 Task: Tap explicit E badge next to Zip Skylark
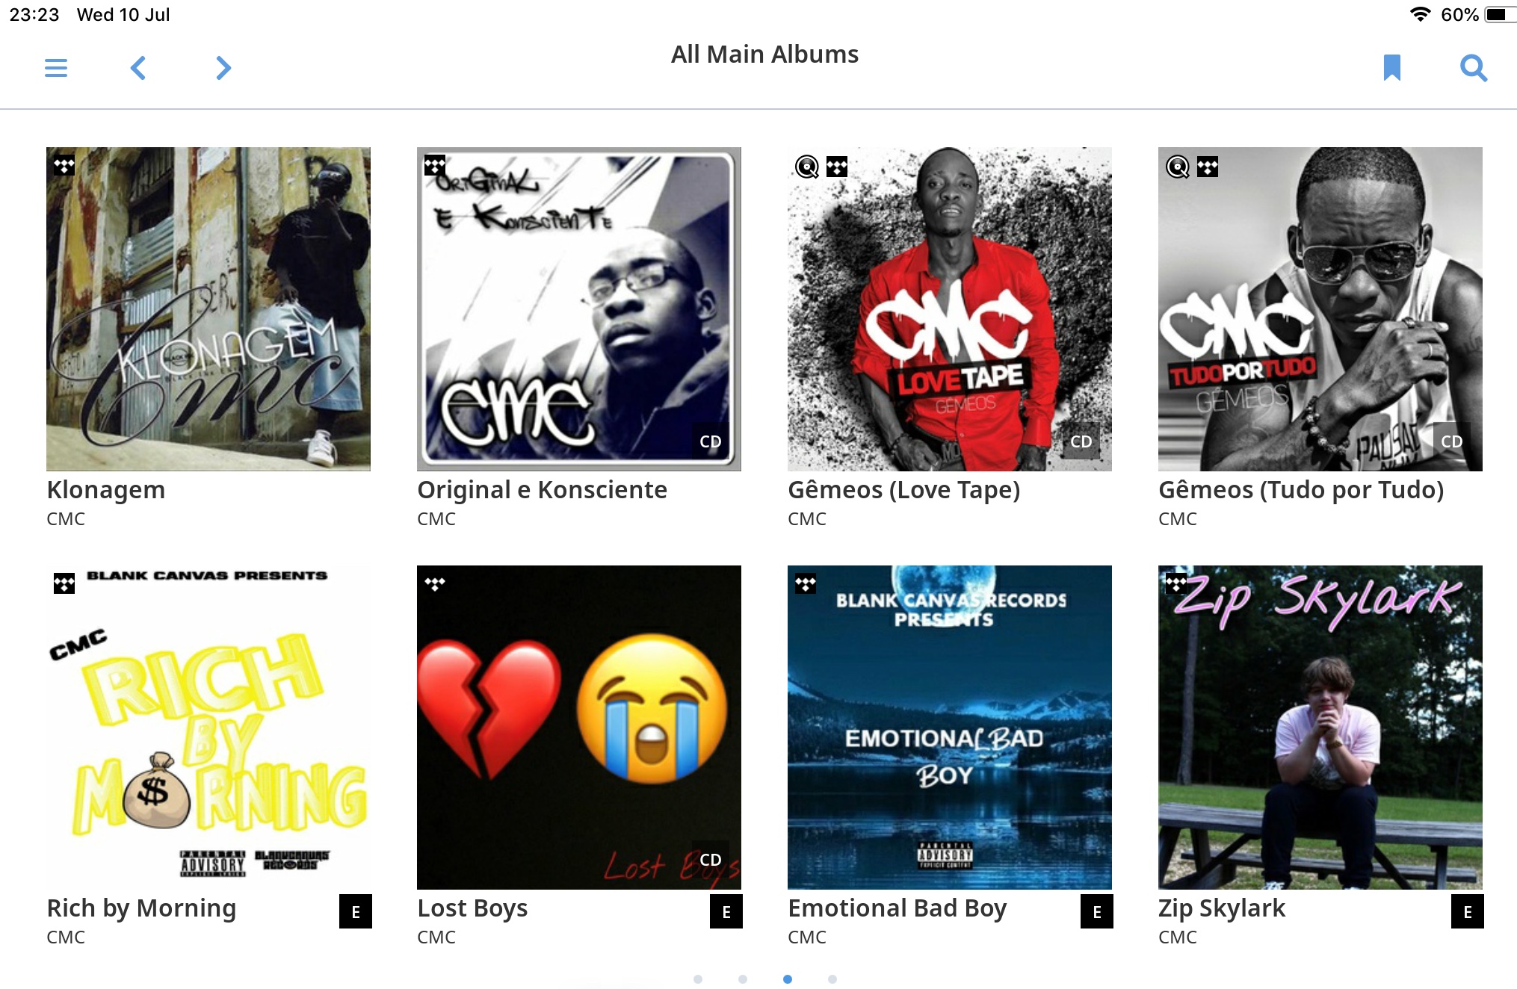point(1468,911)
